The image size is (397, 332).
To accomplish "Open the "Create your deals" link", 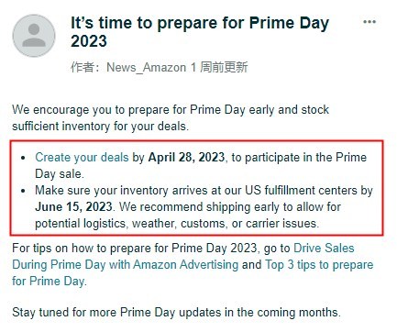I will (x=82, y=157).
